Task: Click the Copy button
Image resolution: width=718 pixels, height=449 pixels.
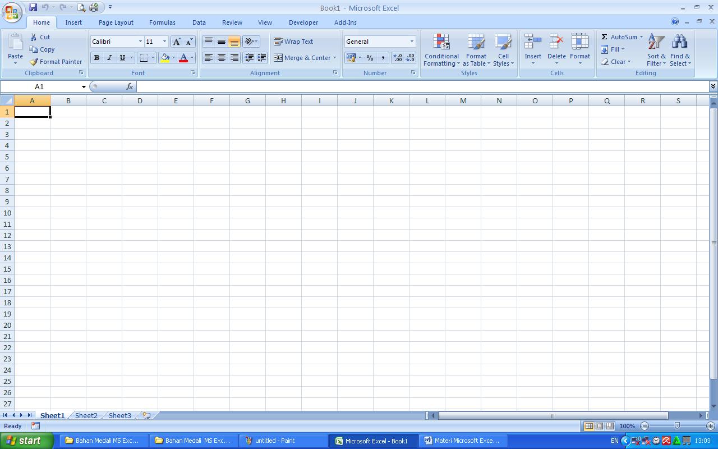Action: click(42, 49)
